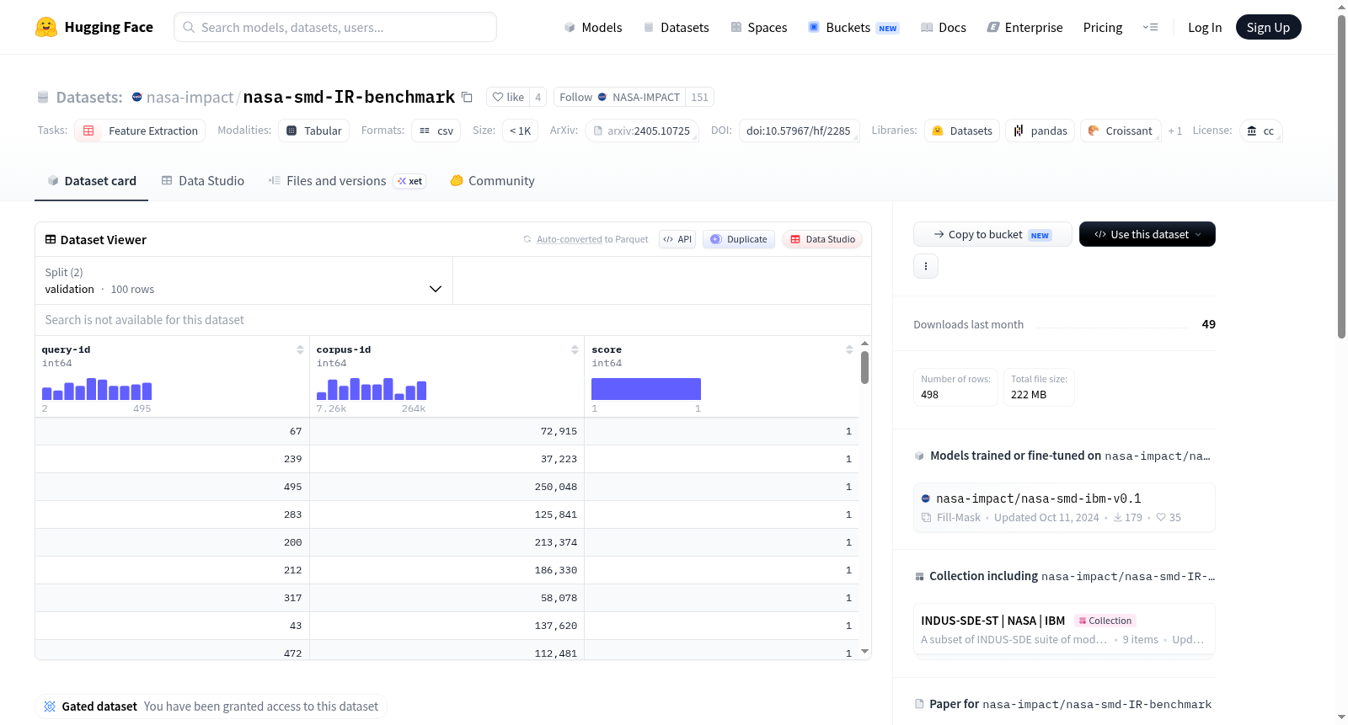Click the Log In link
Viewport: 1348px width, 725px height.
(1205, 27)
